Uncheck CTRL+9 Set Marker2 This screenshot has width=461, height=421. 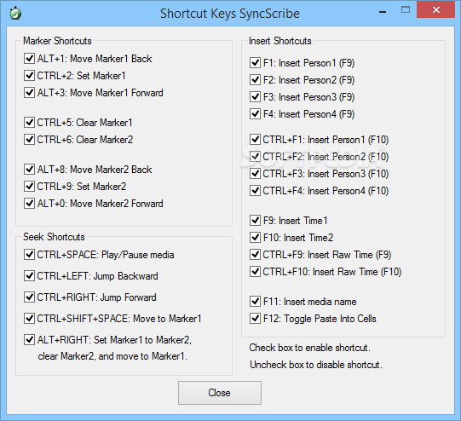pos(29,187)
